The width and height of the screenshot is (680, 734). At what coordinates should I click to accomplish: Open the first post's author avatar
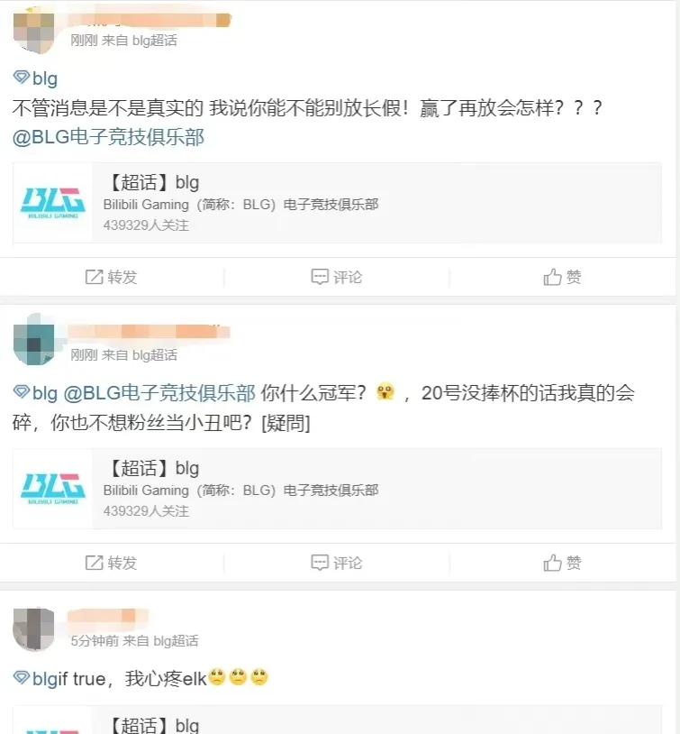[x=33, y=31]
